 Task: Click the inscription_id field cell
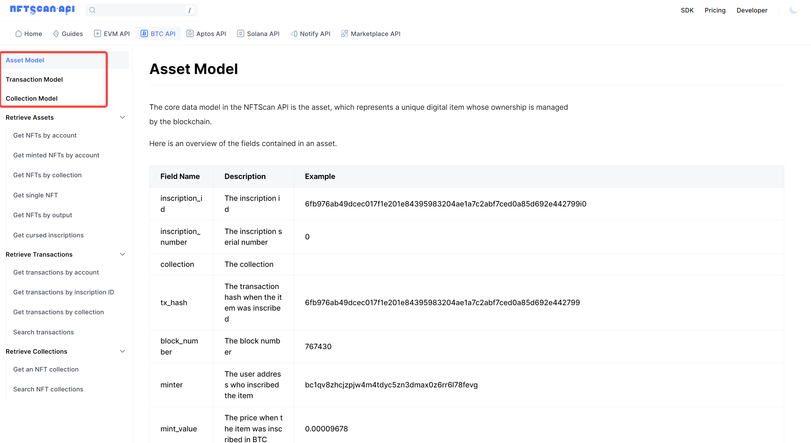181,203
